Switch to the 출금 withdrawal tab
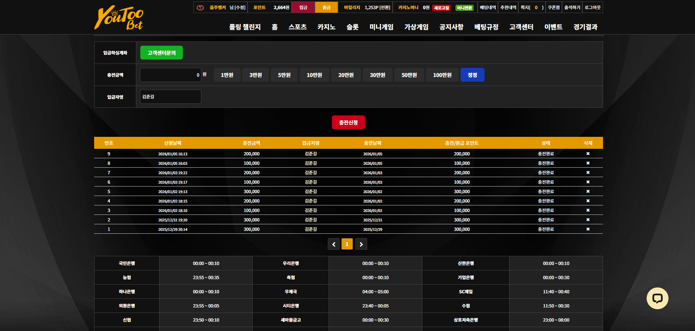The image size is (695, 331). [326, 7]
